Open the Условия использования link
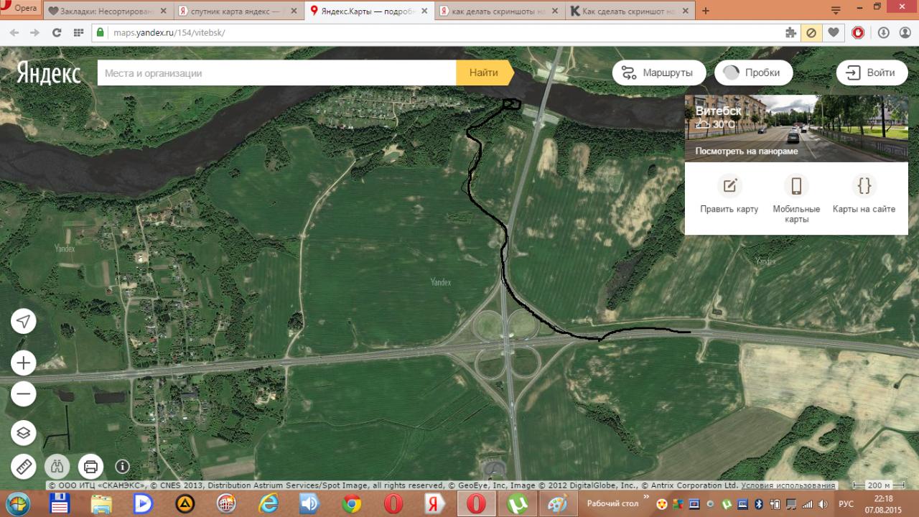 [788, 485]
